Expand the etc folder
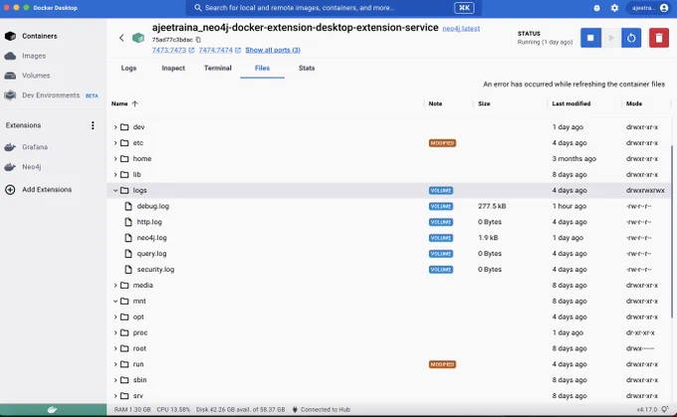The image size is (677, 417). click(115, 143)
